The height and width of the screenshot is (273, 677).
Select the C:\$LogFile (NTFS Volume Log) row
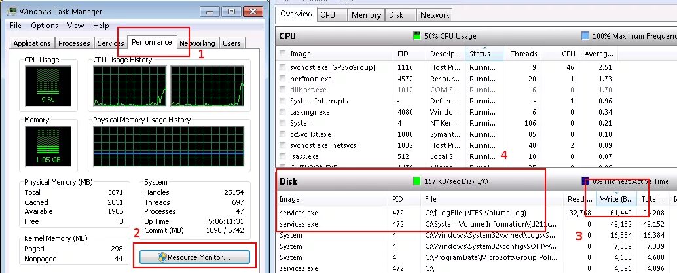tap(476, 213)
